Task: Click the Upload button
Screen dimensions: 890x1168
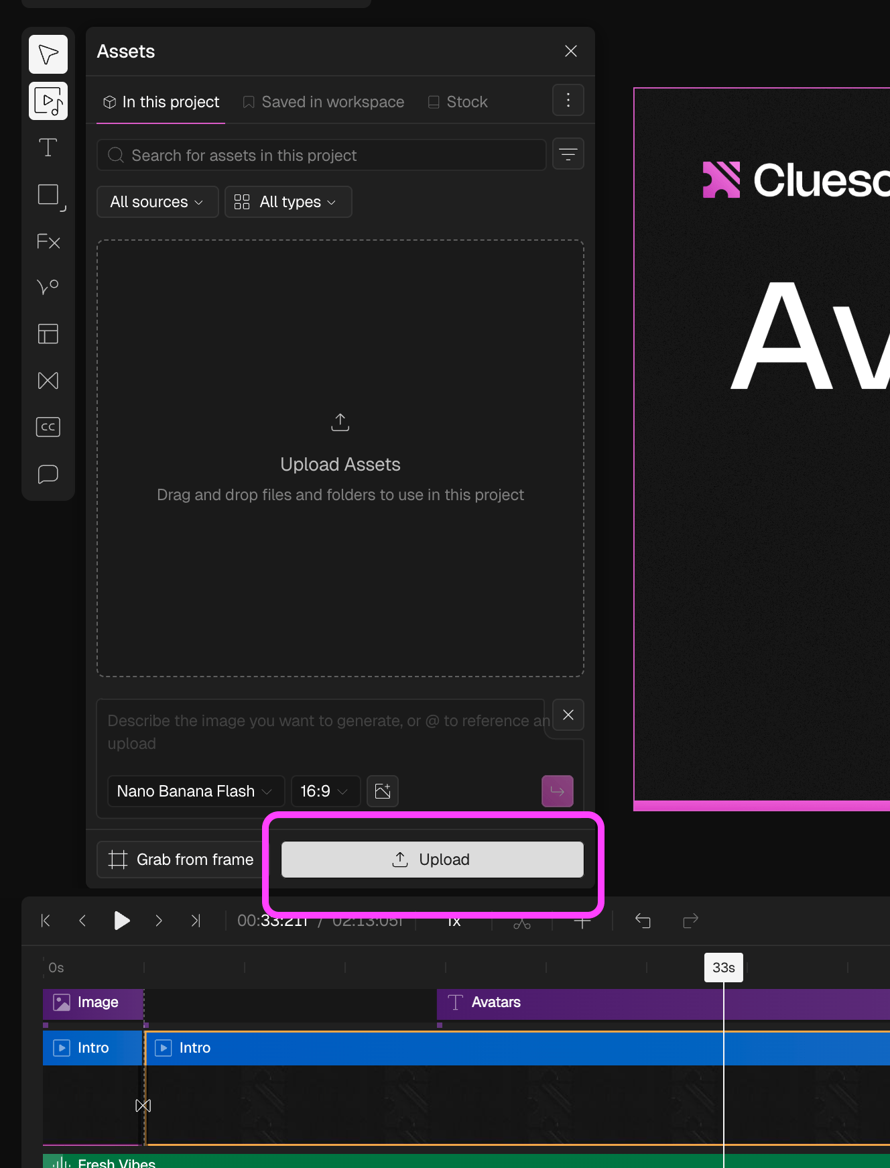Action: point(432,860)
